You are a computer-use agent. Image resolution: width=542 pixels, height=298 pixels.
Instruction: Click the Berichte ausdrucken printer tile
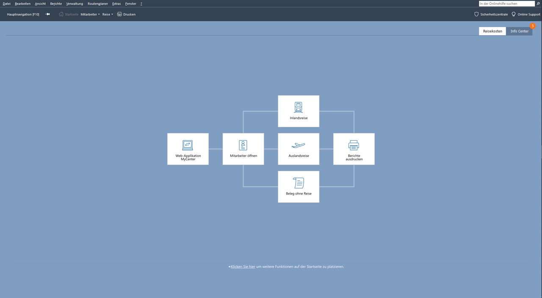[x=354, y=149]
